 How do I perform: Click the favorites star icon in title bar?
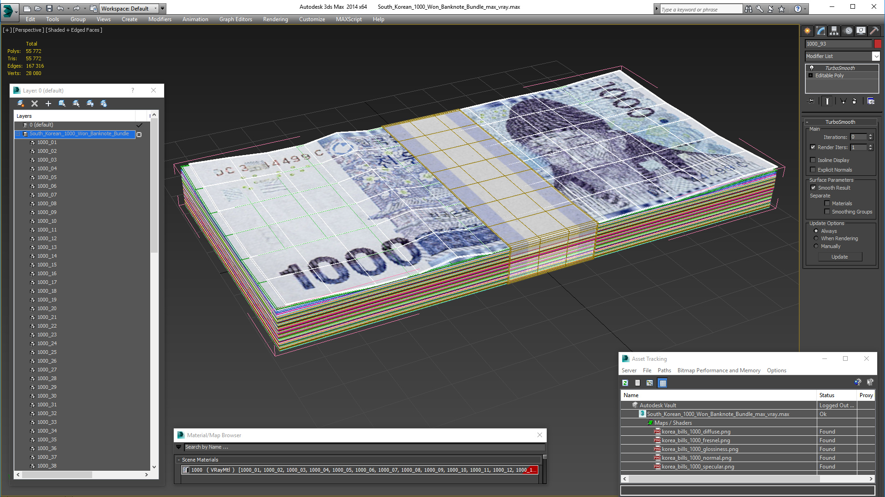pos(782,9)
